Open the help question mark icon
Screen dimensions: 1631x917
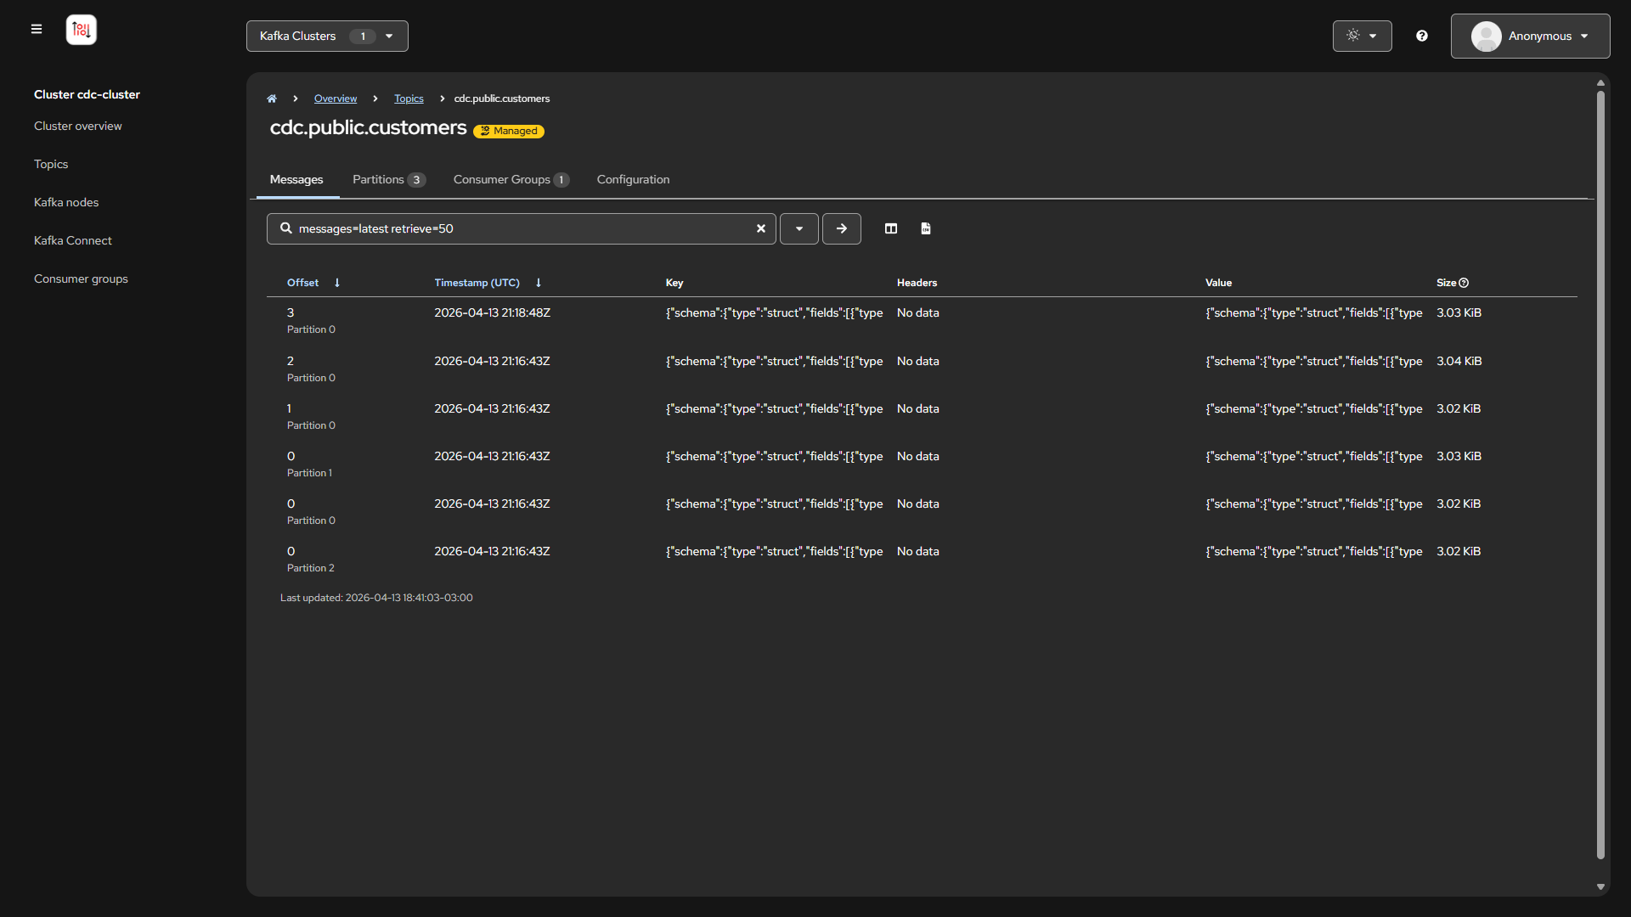click(1422, 36)
